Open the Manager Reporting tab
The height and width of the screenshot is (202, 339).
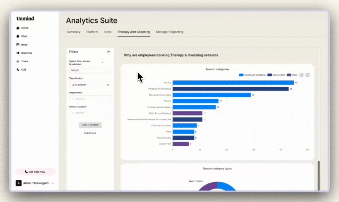(x=169, y=32)
